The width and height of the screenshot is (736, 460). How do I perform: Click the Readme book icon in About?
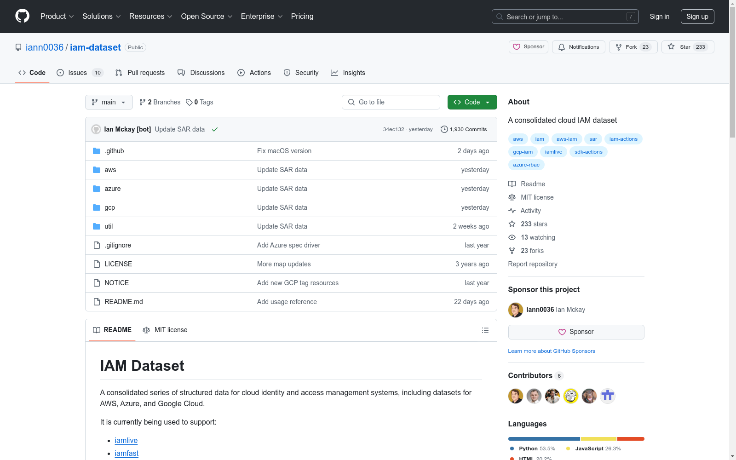click(512, 184)
